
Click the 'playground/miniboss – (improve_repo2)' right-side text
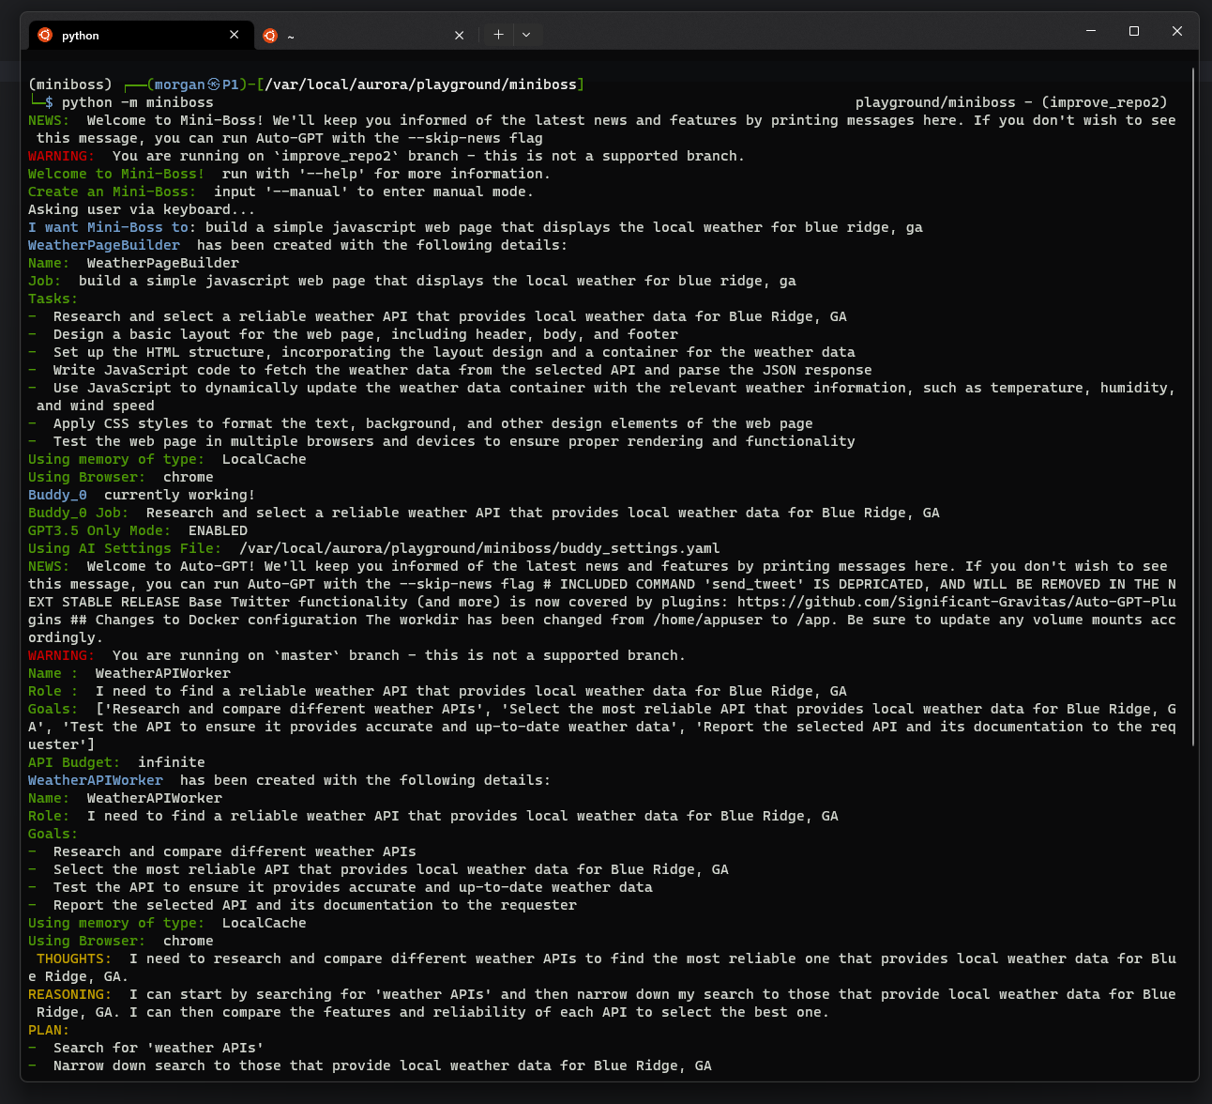pos(1011,102)
